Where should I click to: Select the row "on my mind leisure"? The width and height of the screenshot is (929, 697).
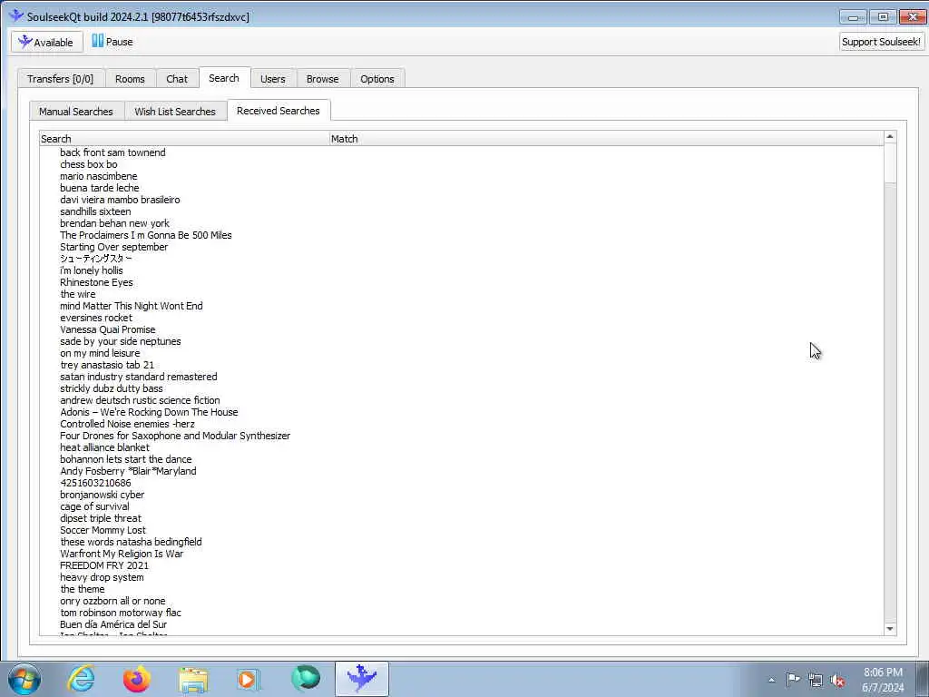pyautogui.click(x=100, y=353)
